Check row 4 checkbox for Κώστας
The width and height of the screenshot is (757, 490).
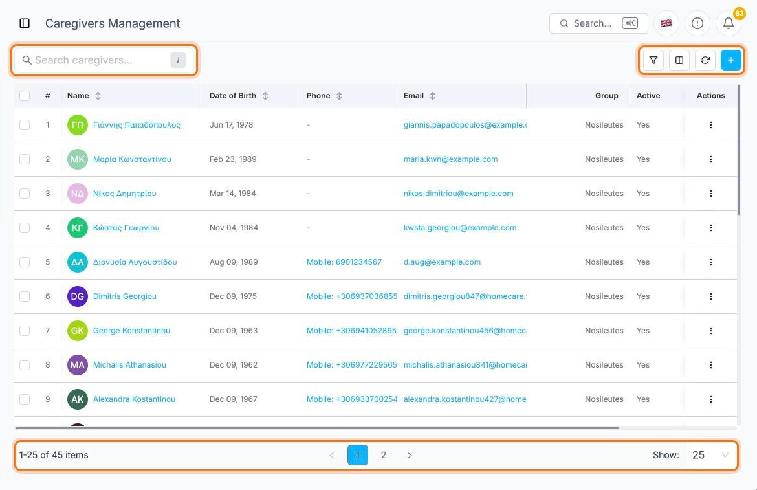pyautogui.click(x=25, y=227)
